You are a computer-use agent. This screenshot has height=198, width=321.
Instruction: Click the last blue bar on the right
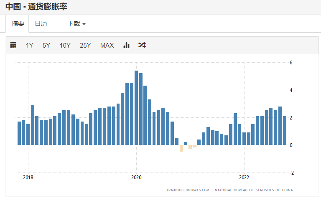[x=285, y=130]
